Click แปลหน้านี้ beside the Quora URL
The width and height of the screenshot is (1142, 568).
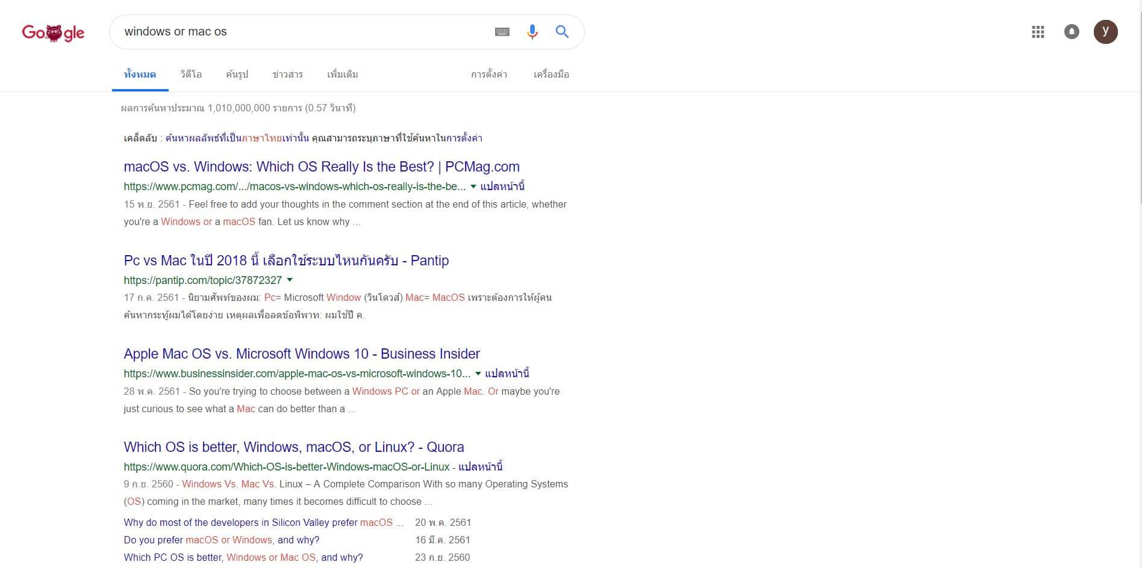(481, 467)
